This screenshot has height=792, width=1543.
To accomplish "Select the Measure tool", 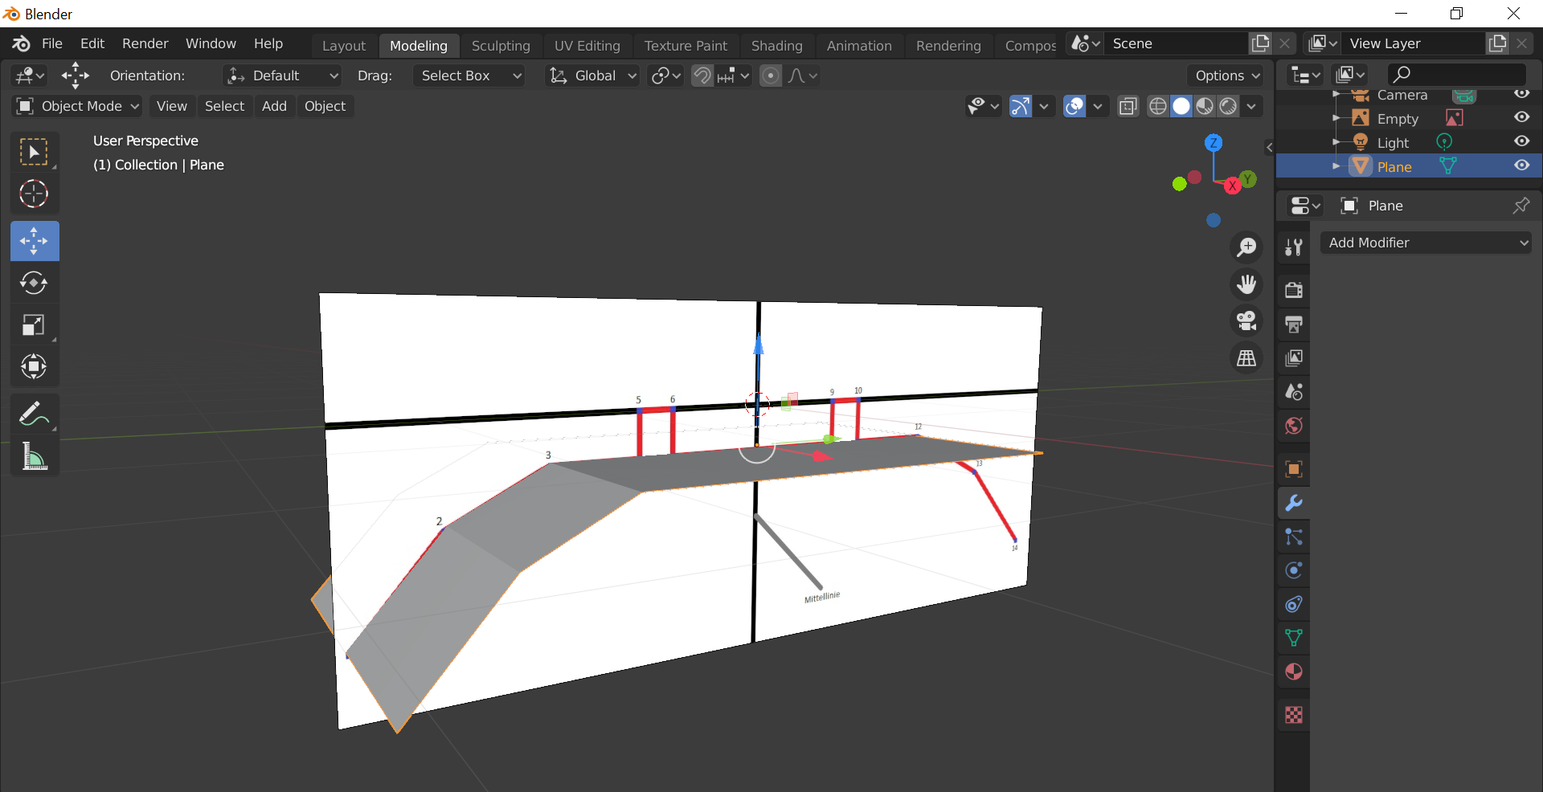I will [34, 456].
